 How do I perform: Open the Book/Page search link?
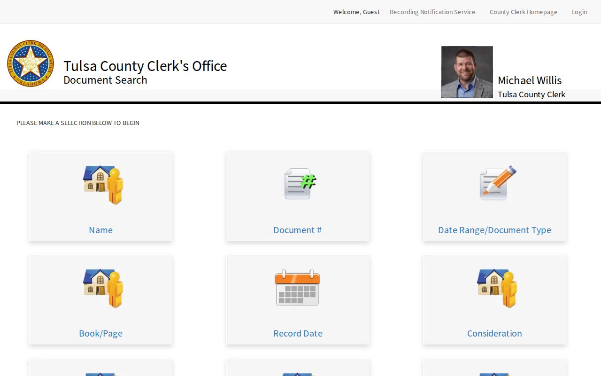pyautogui.click(x=100, y=333)
